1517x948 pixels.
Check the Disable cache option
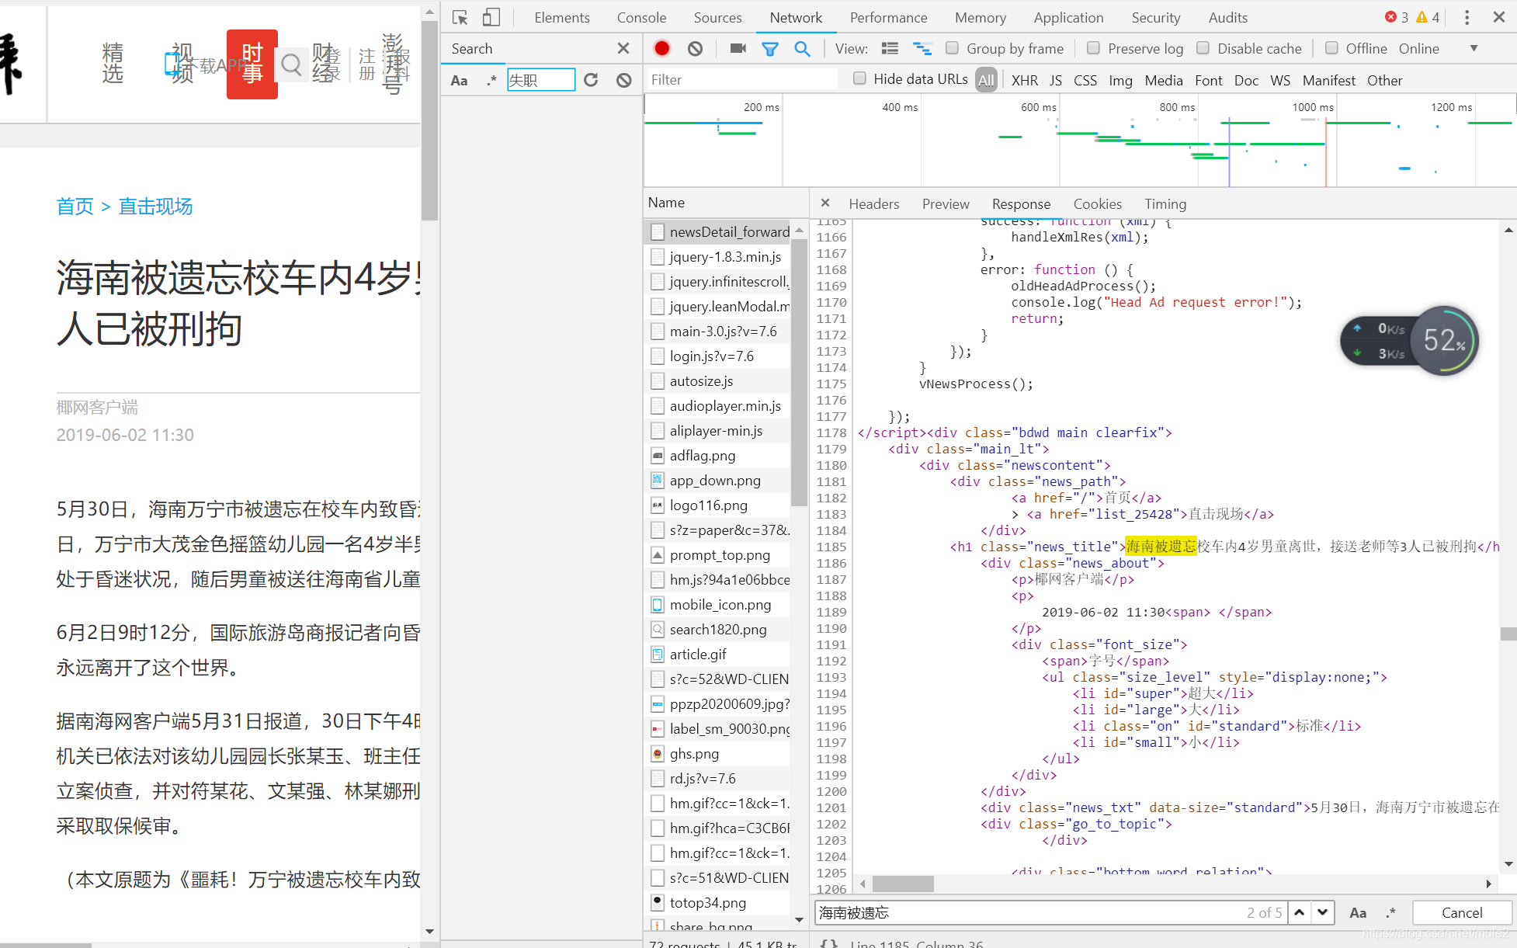click(x=1203, y=48)
